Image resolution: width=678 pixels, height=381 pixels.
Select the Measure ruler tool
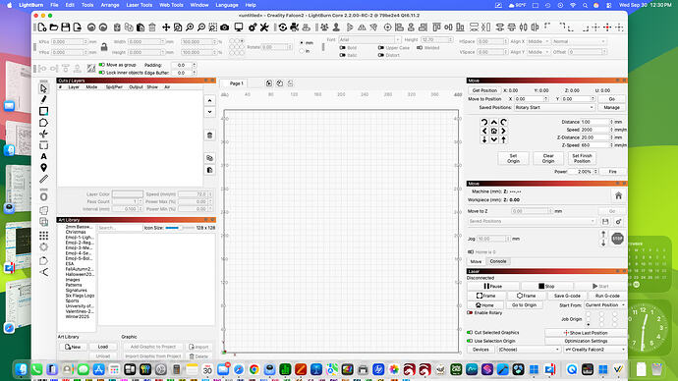43,179
